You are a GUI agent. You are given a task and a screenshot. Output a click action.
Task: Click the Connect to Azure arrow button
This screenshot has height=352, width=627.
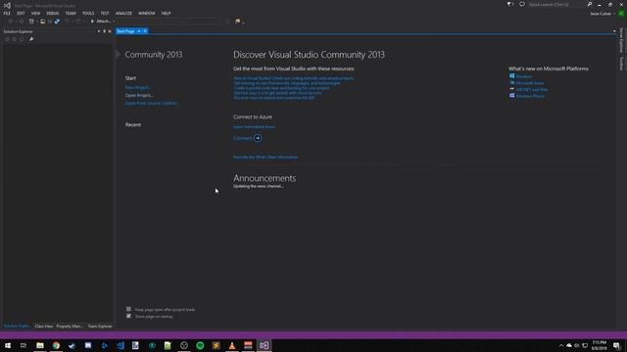[x=258, y=138]
